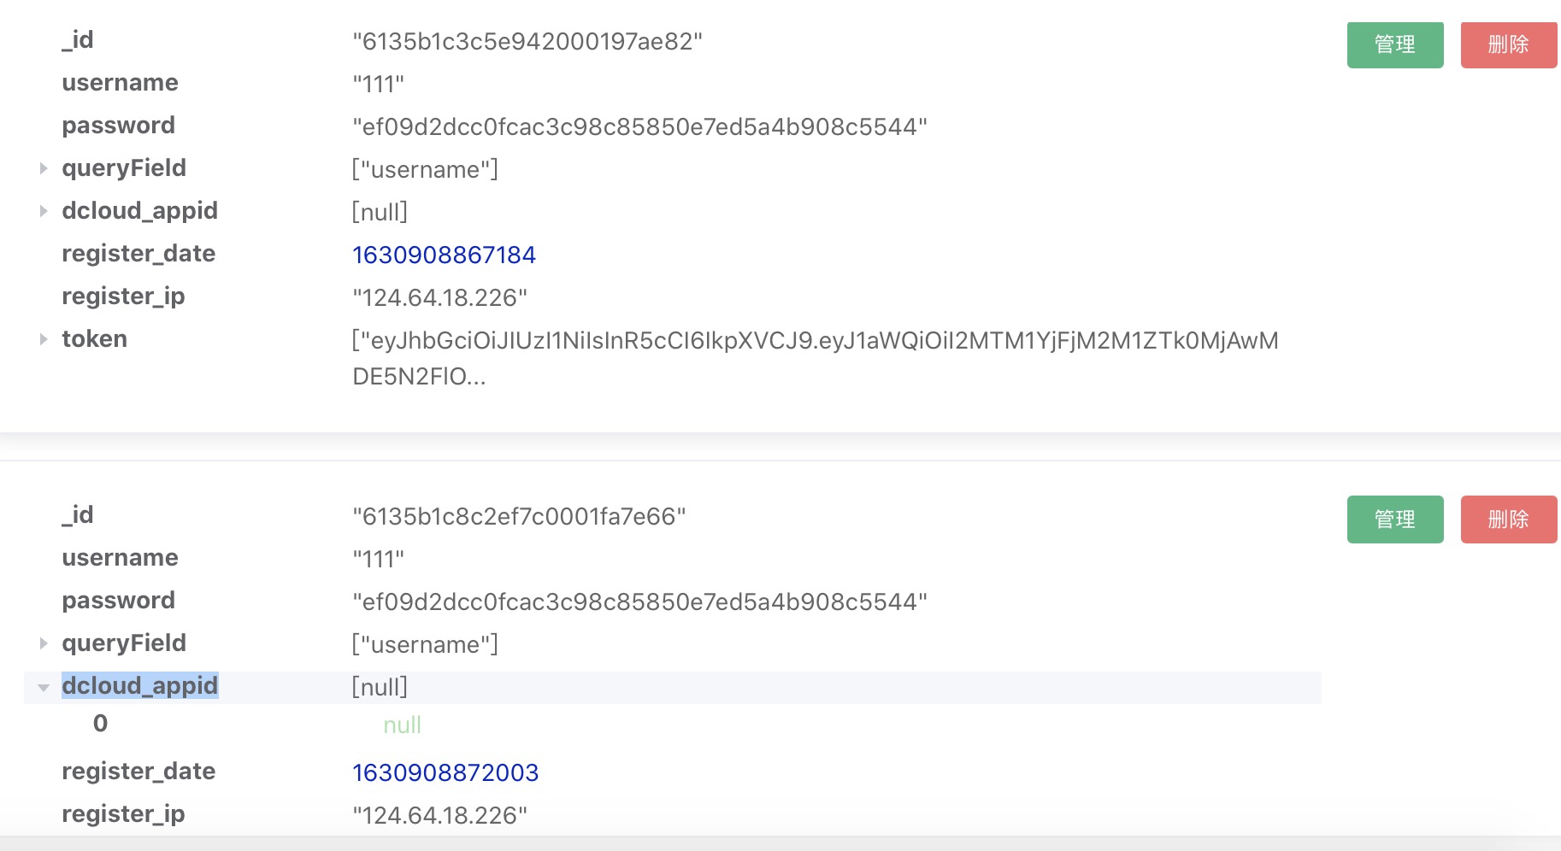This screenshot has height=851, width=1561.
Task: Select the first record's _id value
Action: coord(527,41)
